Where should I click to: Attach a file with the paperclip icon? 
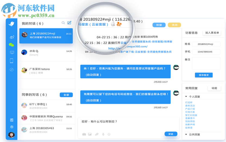pyautogui.click(x=97, y=134)
